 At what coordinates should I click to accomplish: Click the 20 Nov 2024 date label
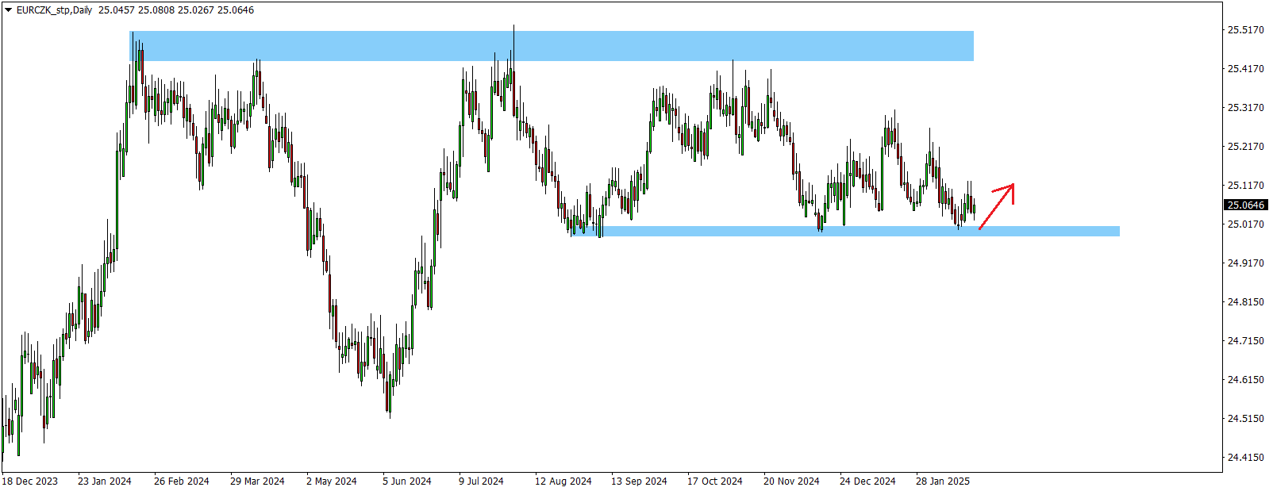point(791,481)
